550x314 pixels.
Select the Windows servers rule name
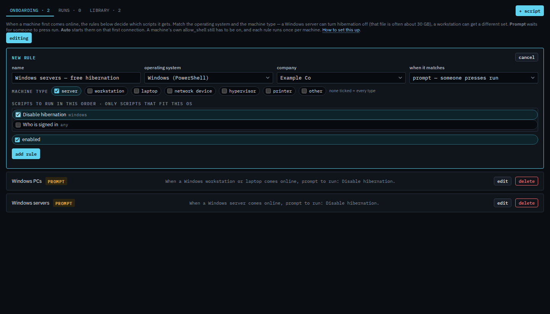pyautogui.click(x=31, y=203)
